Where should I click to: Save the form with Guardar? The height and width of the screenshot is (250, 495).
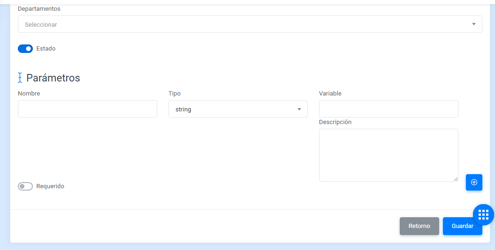pos(462,226)
